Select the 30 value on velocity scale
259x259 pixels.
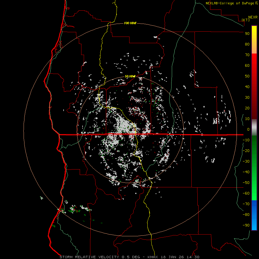tap(247, 98)
